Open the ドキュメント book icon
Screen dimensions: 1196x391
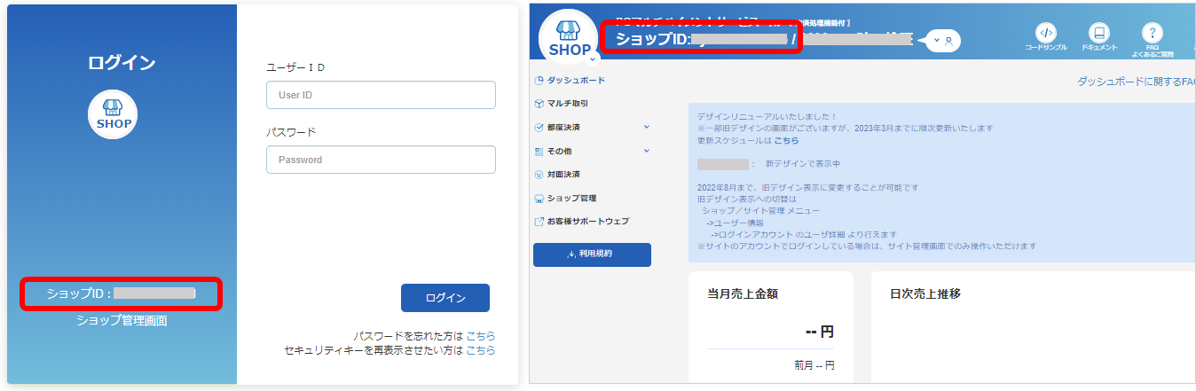pos(1098,34)
